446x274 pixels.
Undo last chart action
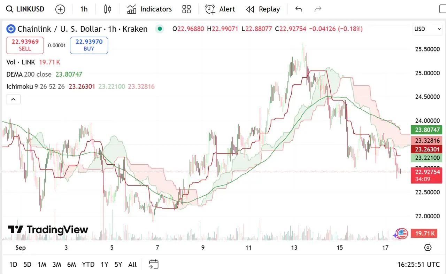(x=299, y=9)
